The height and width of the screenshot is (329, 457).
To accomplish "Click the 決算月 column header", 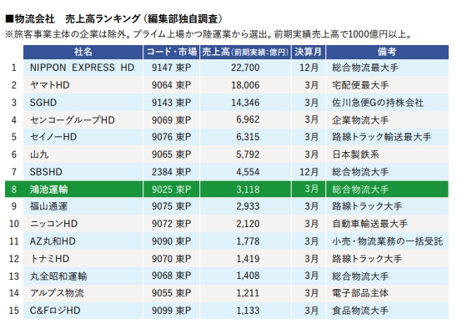I will [309, 52].
